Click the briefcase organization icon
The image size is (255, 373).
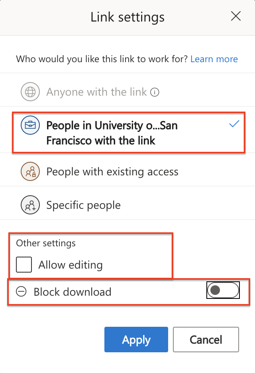coord(29,125)
